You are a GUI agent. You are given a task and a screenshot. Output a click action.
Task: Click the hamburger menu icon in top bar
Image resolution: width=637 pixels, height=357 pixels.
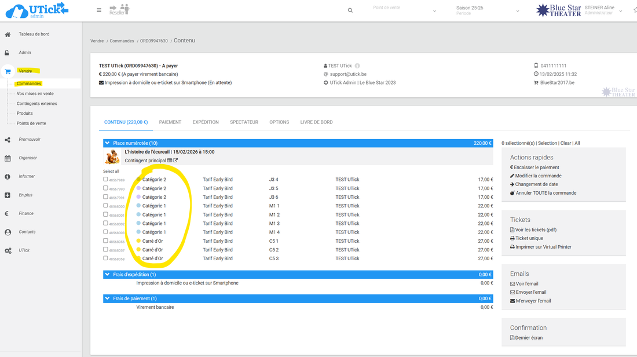tap(99, 10)
